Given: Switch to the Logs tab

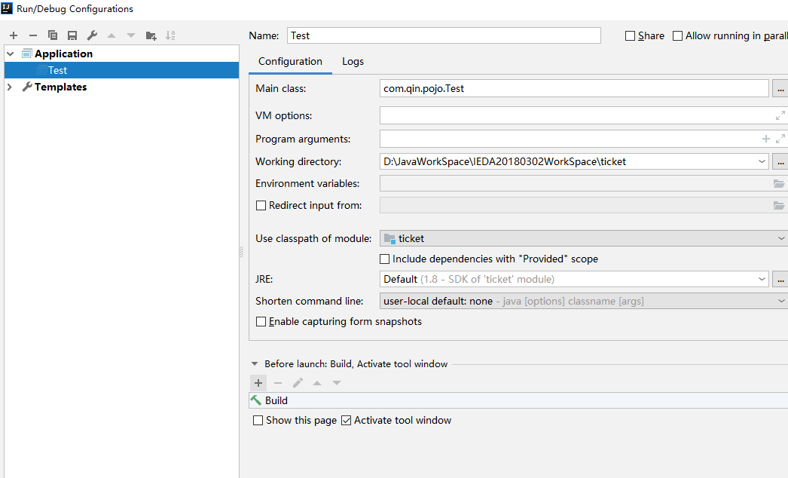Looking at the screenshot, I should click(x=353, y=62).
